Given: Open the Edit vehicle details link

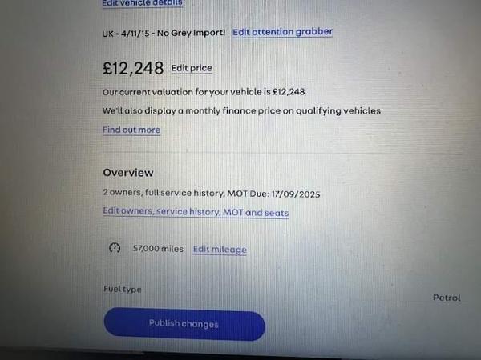Looking at the screenshot, I should (x=143, y=2).
